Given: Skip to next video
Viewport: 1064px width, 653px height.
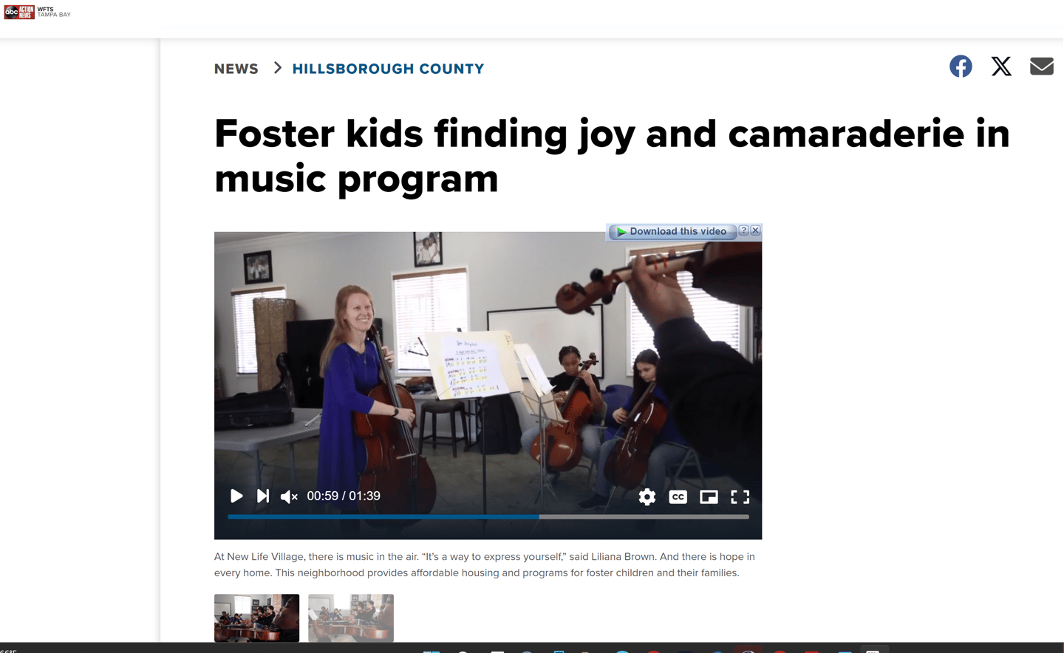Looking at the screenshot, I should pos(262,496).
